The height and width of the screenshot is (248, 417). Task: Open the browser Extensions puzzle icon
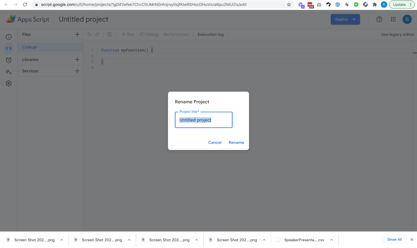click(x=375, y=4)
